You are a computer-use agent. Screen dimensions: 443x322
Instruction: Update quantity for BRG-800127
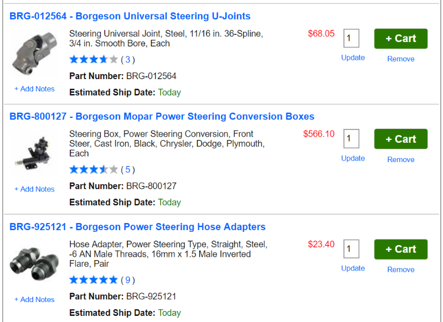353,158
